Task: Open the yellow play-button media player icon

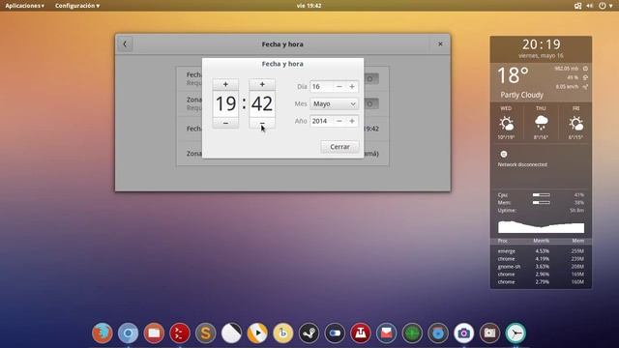Action: point(257,333)
